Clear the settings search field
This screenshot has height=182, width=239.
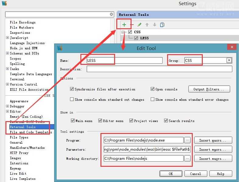(111, 14)
